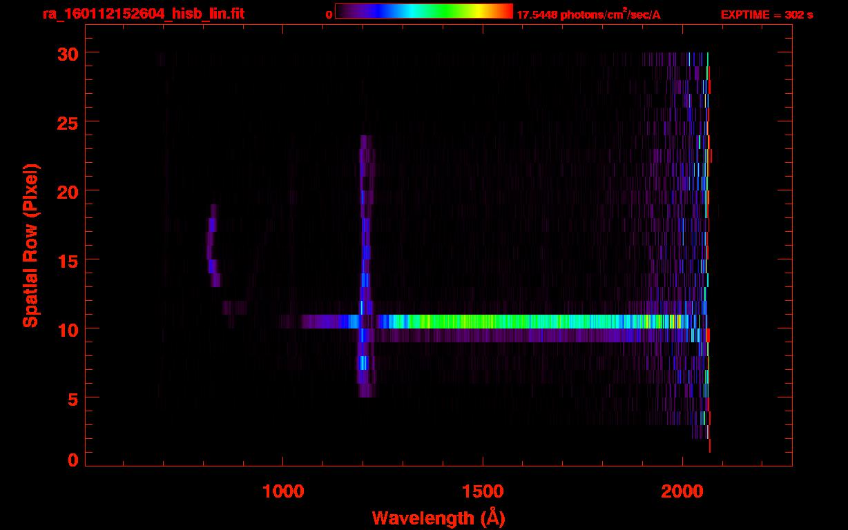Click the vertical emission line near 1216 Å
Screen dimensions: 848x530
coord(365,266)
